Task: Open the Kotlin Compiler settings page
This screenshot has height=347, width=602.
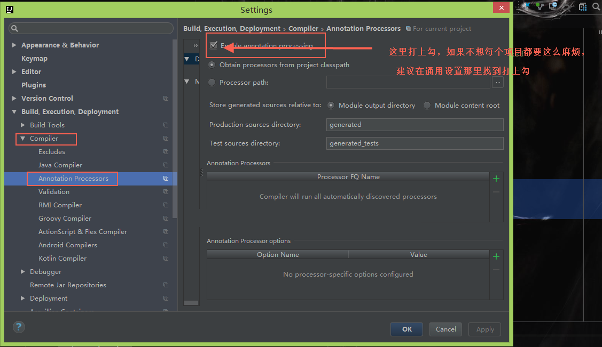Action: click(x=62, y=259)
